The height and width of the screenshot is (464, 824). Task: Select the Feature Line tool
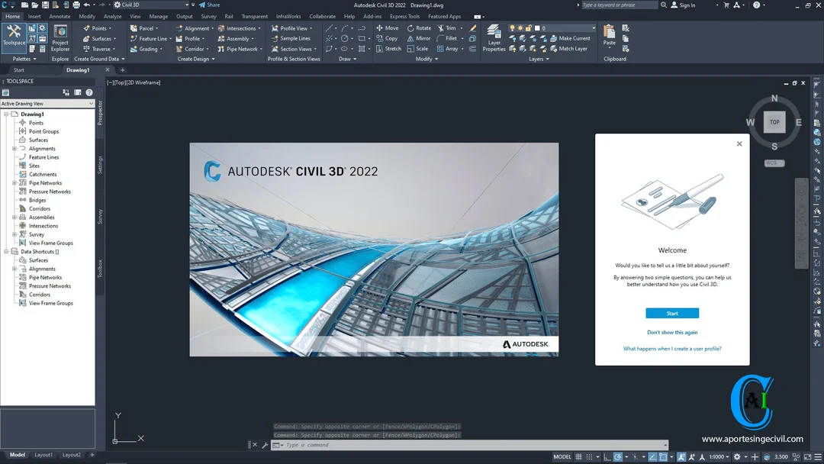pos(153,38)
